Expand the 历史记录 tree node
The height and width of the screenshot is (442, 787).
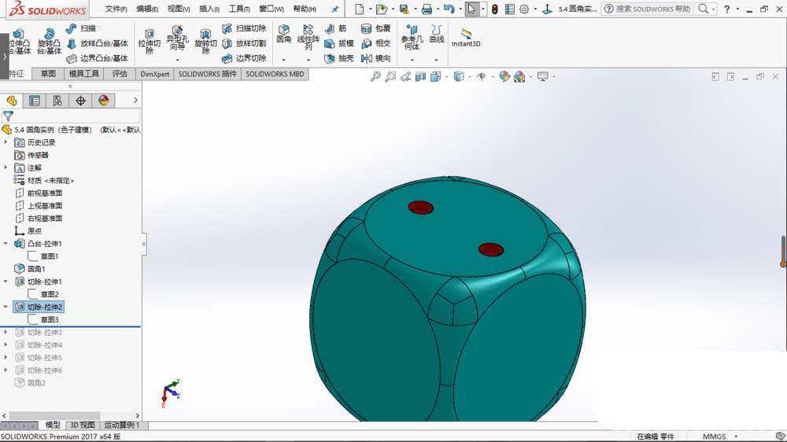(6, 142)
